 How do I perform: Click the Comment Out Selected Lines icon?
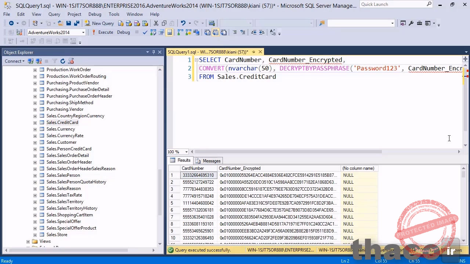point(235,32)
